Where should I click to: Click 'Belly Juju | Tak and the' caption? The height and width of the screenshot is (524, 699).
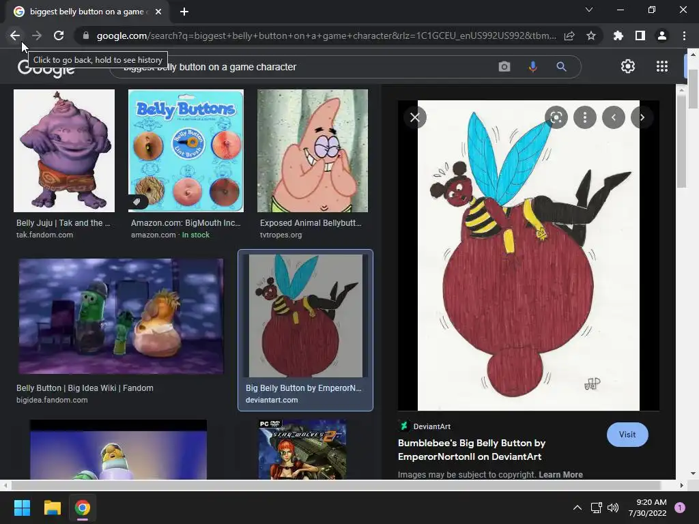(63, 223)
